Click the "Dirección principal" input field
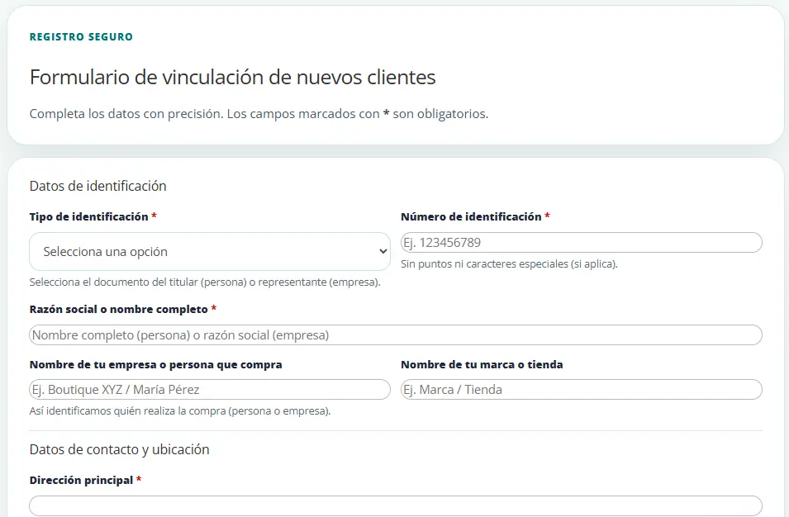The height and width of the screenshot is (517, 789). (x=396, y=505)
